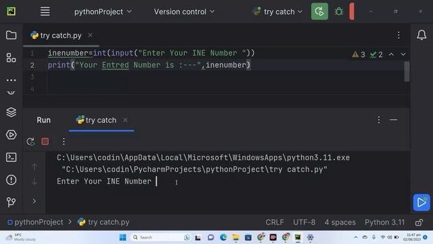Open the Problems tool window
The image size is (433, 244).
pyautogui.click(x=11, y=180)
